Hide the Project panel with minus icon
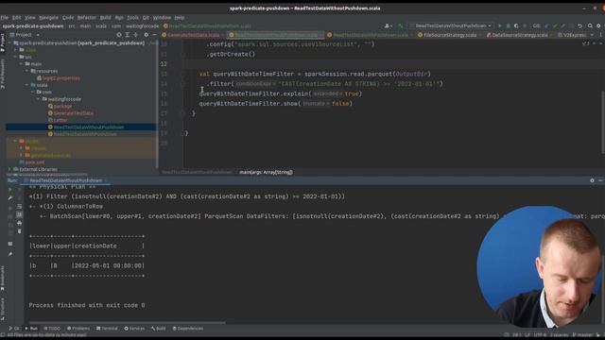The height and width of the screenshot is (340, 605). pyautogui.click(x=154, y=35)
